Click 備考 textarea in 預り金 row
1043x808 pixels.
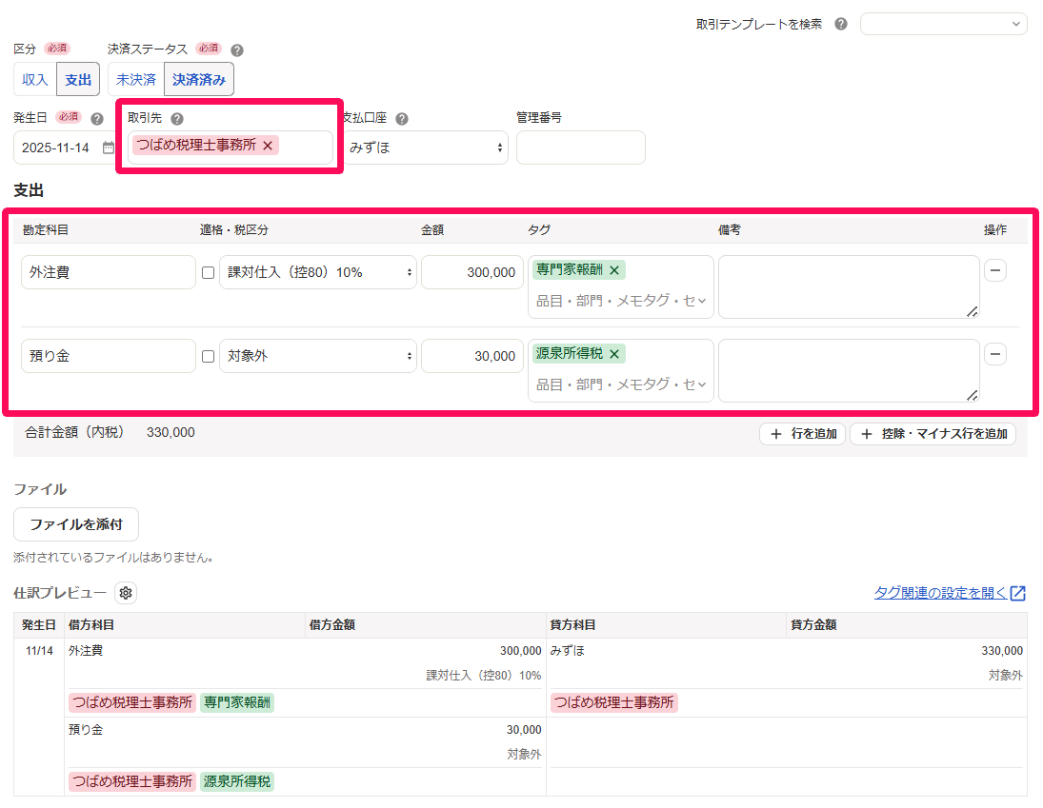[x=849, y=371]
